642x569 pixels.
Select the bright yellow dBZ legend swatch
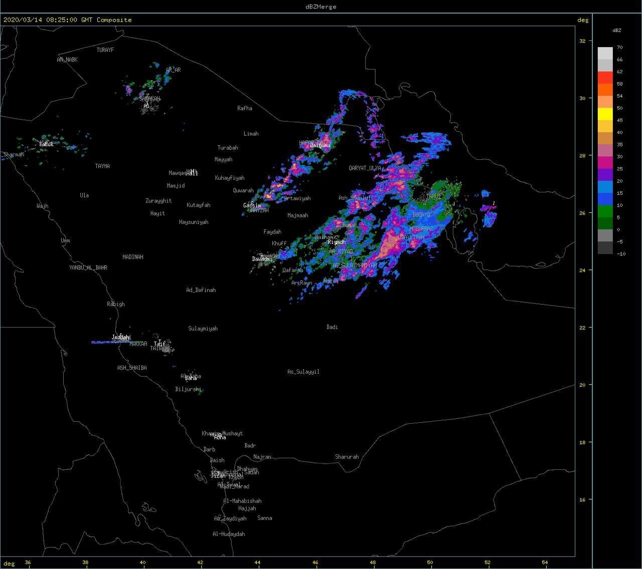(x=605, y=114)
